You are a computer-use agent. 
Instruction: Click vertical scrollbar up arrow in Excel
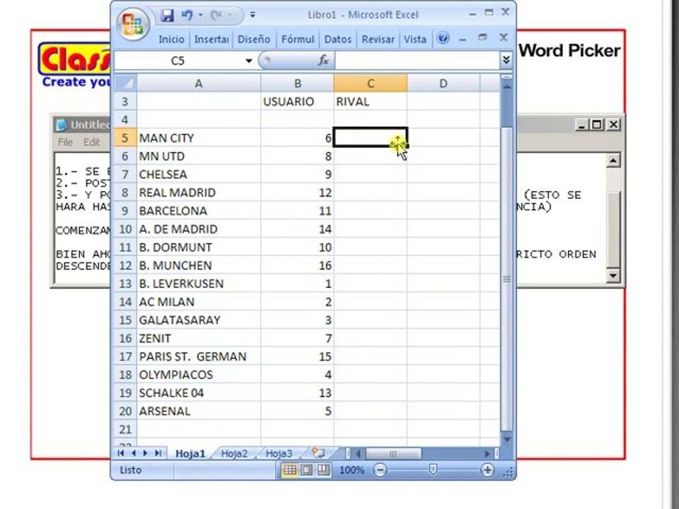click(x=506, y=86)
